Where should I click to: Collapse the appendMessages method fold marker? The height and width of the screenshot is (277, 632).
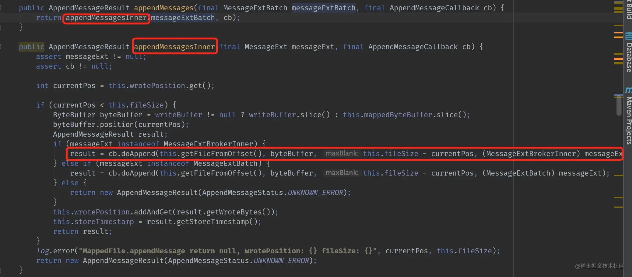[1, 8]
